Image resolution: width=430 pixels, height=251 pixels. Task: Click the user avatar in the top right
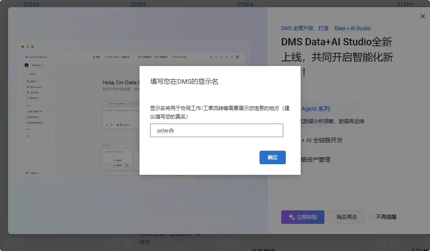pos(237,57)
